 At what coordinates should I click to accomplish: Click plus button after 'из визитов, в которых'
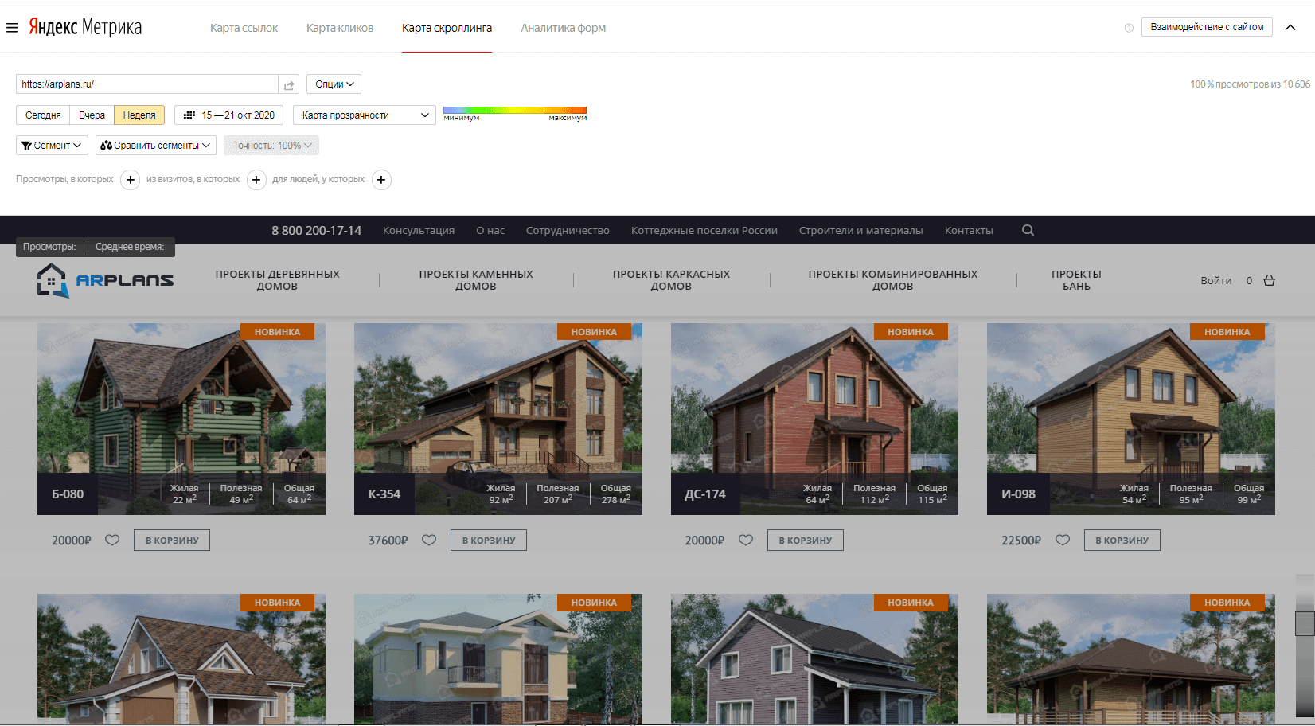pos(256,180)
